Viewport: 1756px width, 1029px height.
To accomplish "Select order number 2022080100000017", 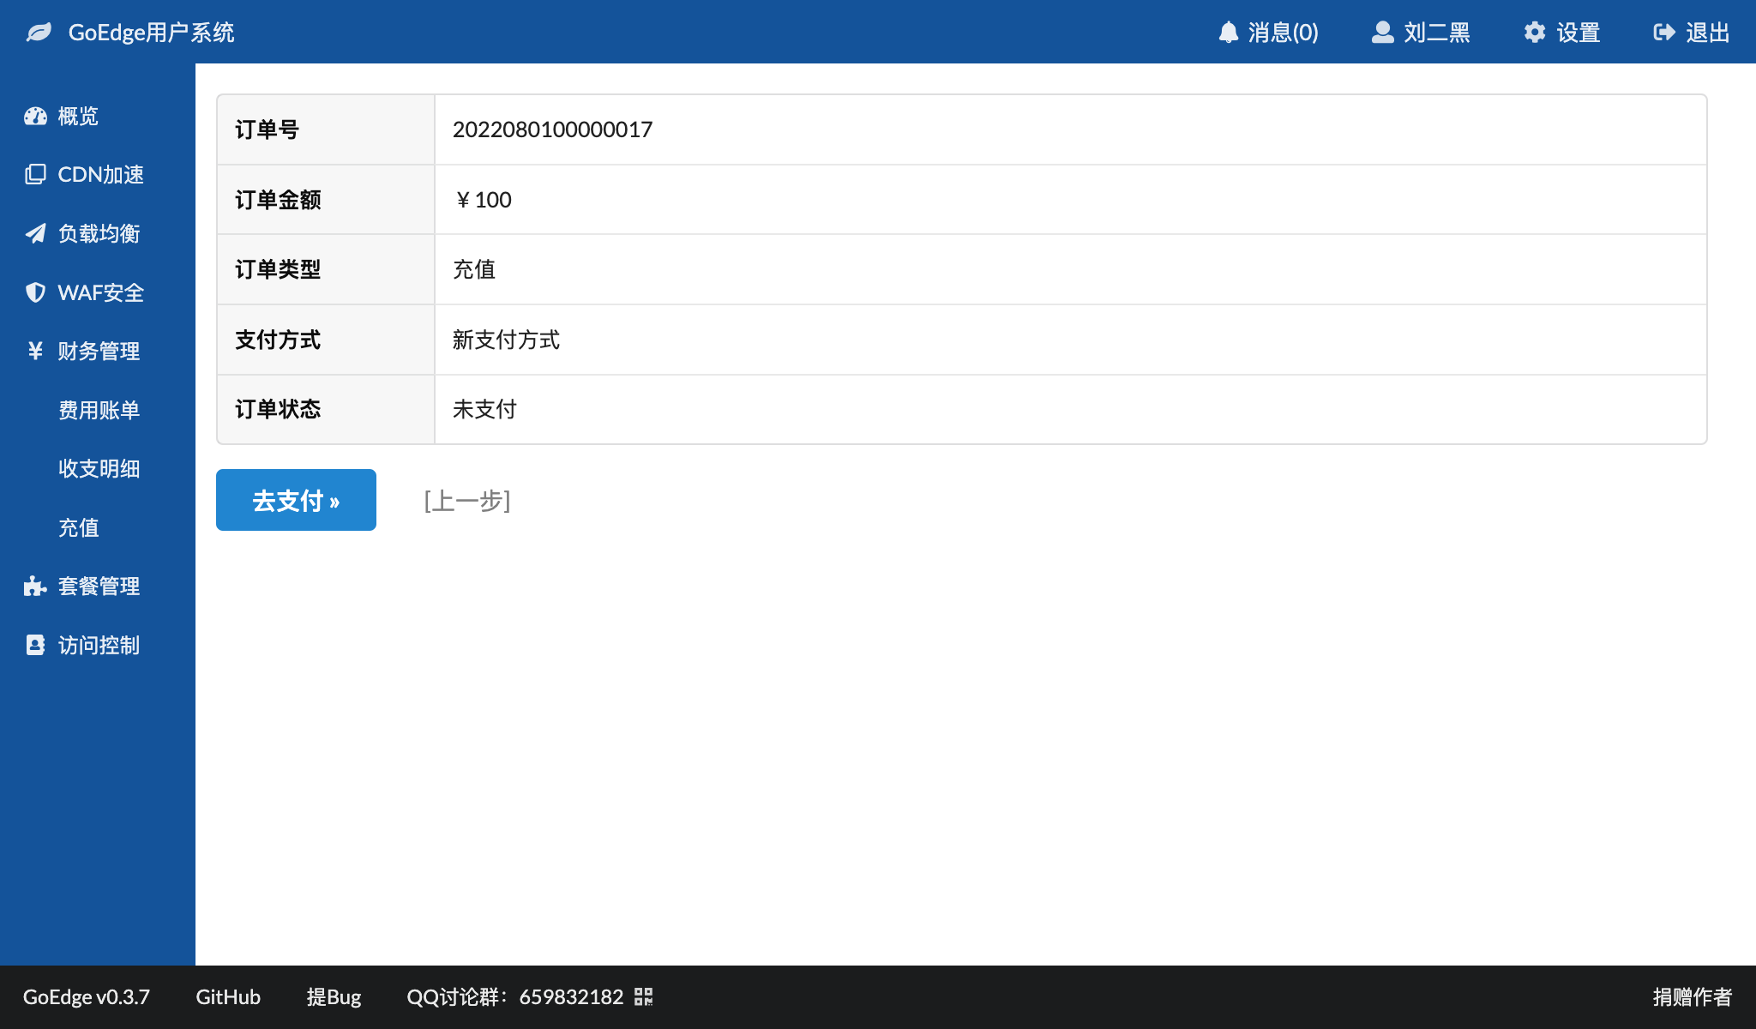I will [552, 129].
